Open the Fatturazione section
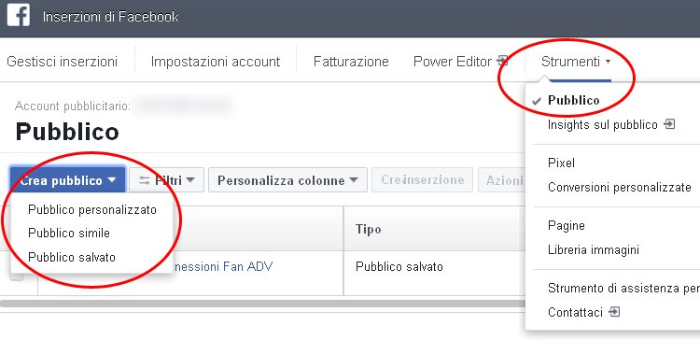The height and width of the screenshot is (340, 700). [x=351, y=62]
